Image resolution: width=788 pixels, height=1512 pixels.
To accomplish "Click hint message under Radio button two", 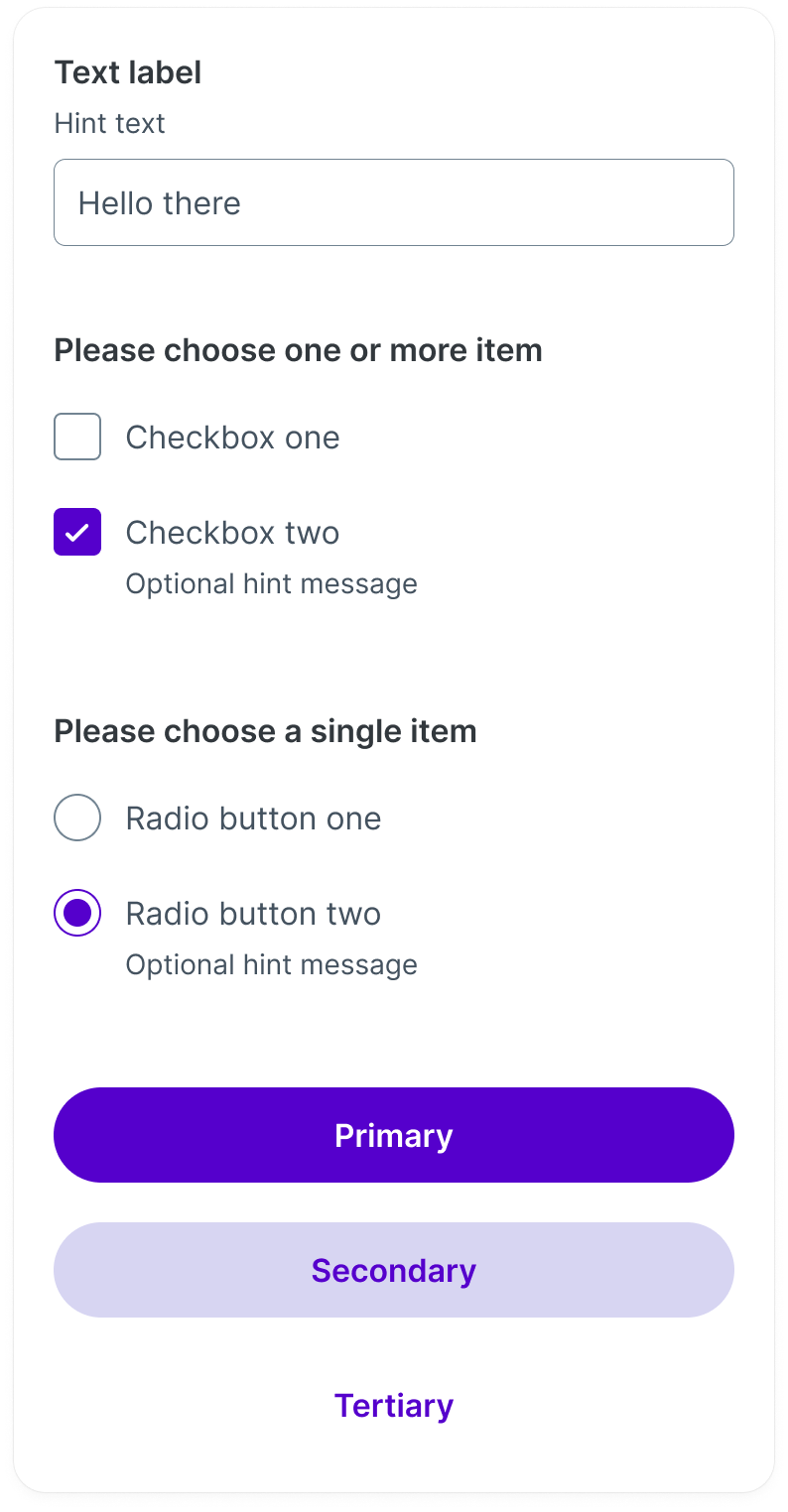I will (x=271, y=964).
